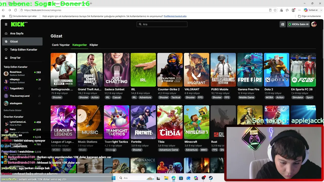This screenshot has width=324, height=182.
Task: Add this page to favorites star
Action: tap(275, 10)
